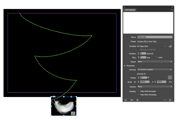Viewport: 179px width, 120px height.
Task: Enable the Loop checkbox
Action: tap(156, 57)
